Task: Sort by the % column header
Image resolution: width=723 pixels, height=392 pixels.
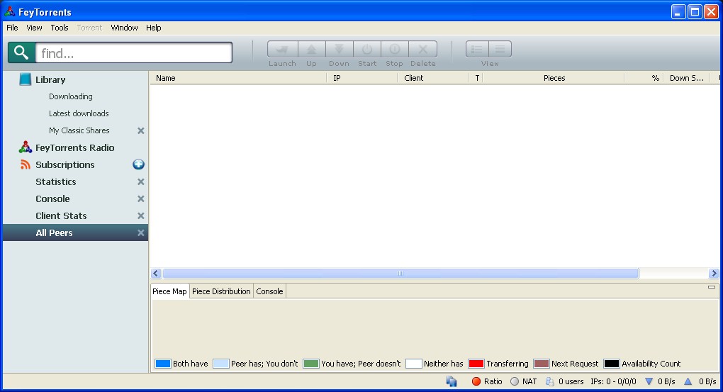Action: 644,78
